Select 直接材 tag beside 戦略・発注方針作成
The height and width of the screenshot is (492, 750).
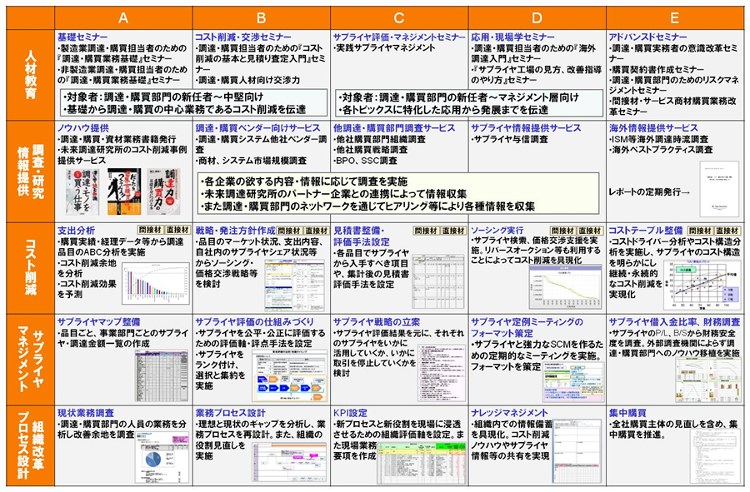pyautogui.click(x=317, y=231)
